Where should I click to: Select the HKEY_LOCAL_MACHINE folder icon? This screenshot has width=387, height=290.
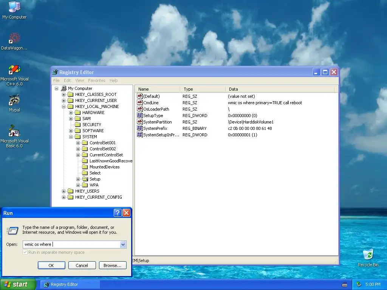71,106
